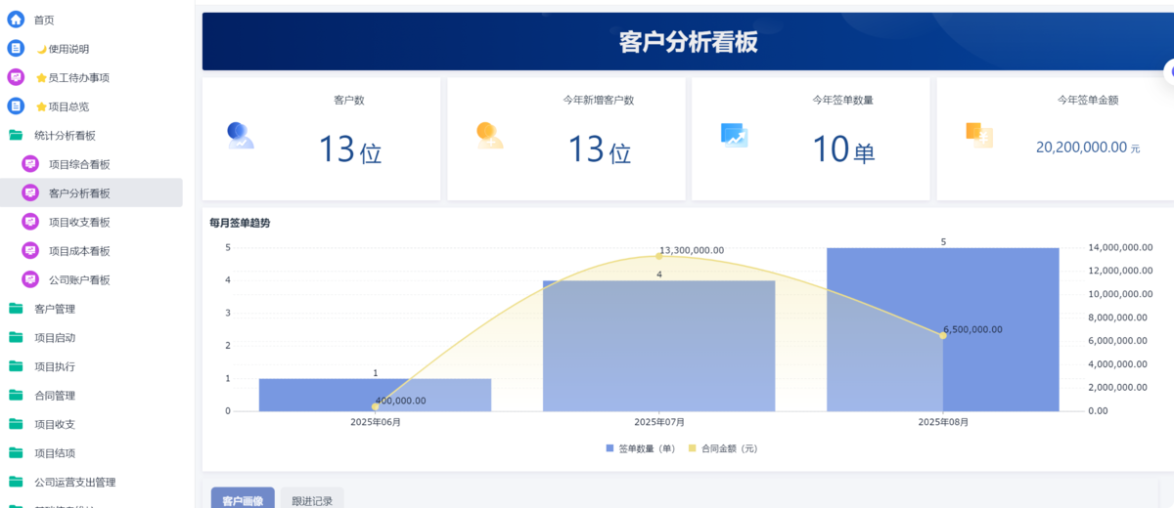Click the 每月签单趋势 chart title

pyautogui.click(x=240, y=223)
